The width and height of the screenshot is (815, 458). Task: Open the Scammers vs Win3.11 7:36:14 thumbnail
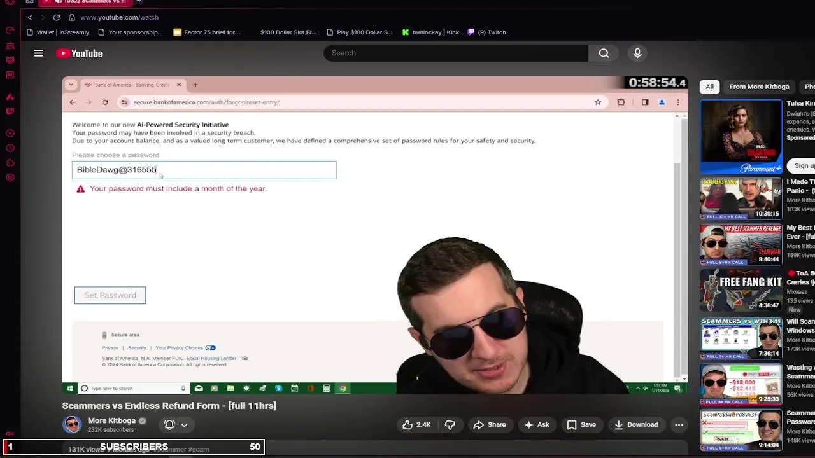(x=741, y=338)
